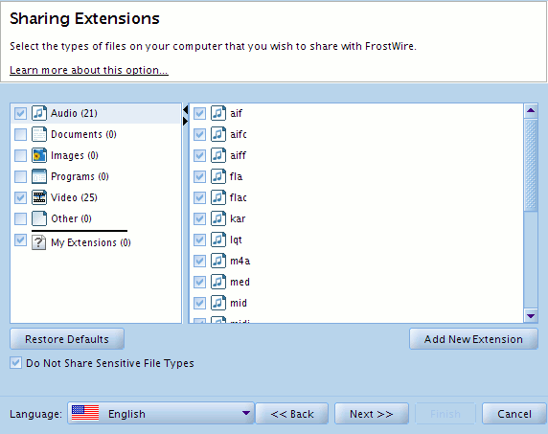
Task: Click the lqt extension audio icon
Action: tap(218, 240)
